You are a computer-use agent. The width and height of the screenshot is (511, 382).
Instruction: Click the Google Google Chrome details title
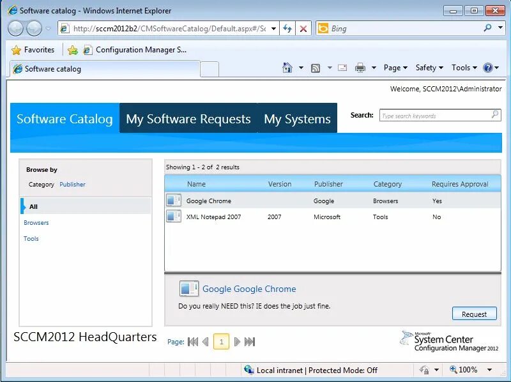(x=249, y=289)
